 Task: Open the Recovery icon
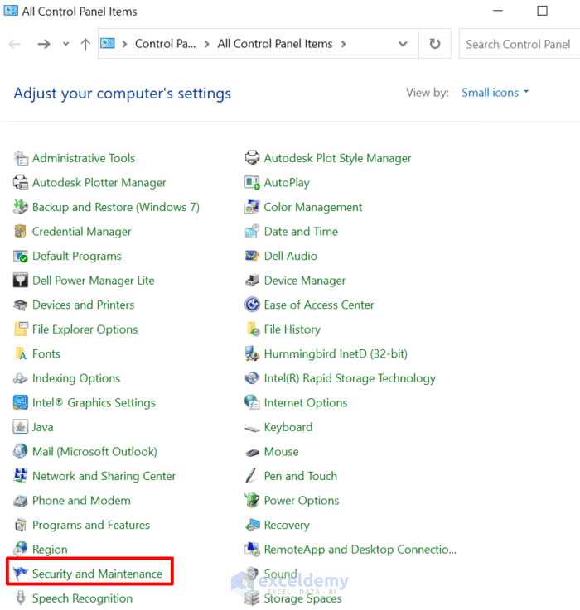coord(253,525)
